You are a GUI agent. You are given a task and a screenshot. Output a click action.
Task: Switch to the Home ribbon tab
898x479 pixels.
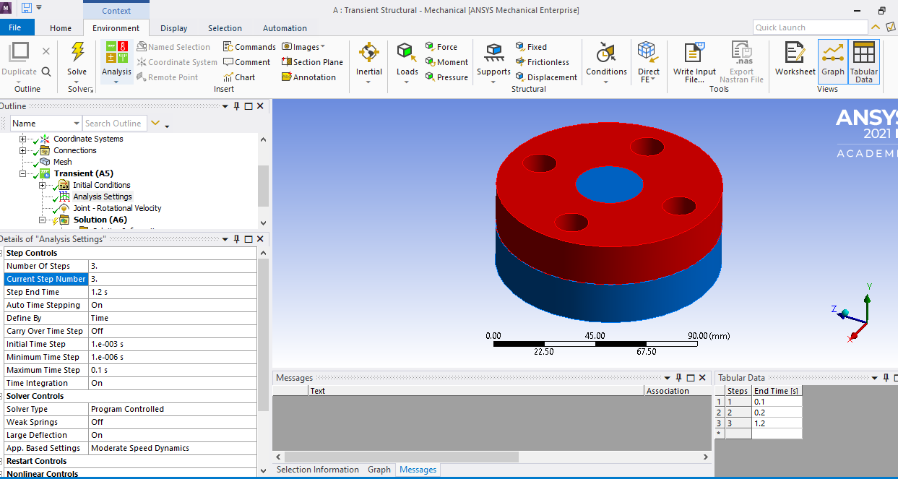(x=61, y=28)
